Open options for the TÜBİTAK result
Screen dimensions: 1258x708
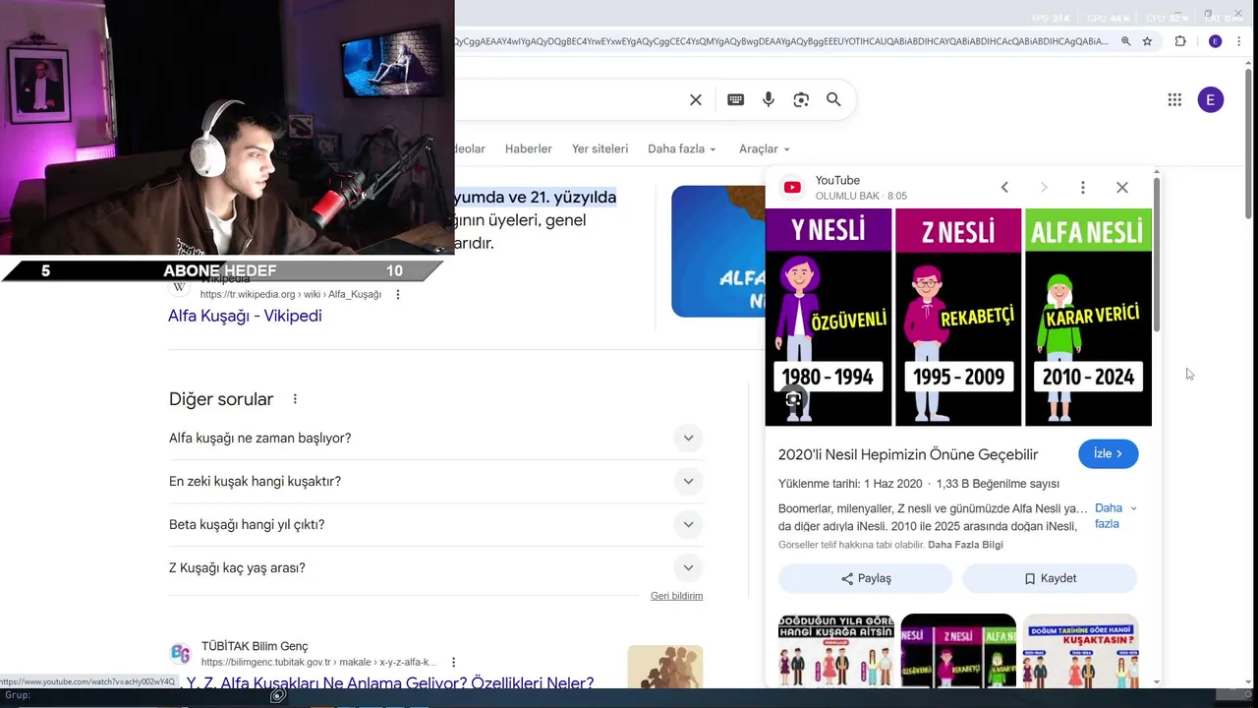[x=453, y=663]
